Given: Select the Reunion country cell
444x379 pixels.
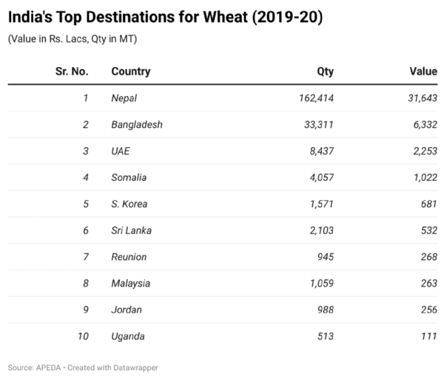Looking at the screenshot, I should (129, 257).
